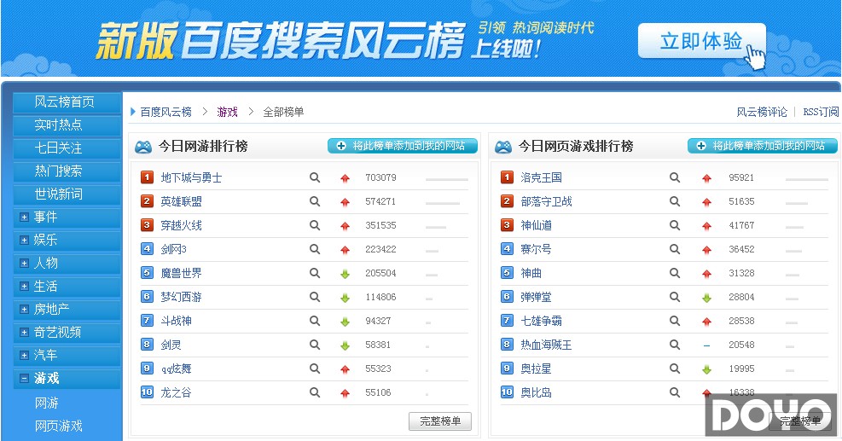Click rank badge 1 of 地下城与勇士
842x441 pixels.
[147, 177]
